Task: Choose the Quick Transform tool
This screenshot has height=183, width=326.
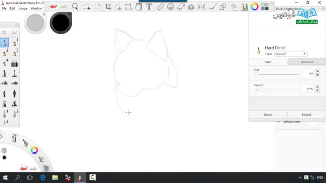Action: [118, 7]
